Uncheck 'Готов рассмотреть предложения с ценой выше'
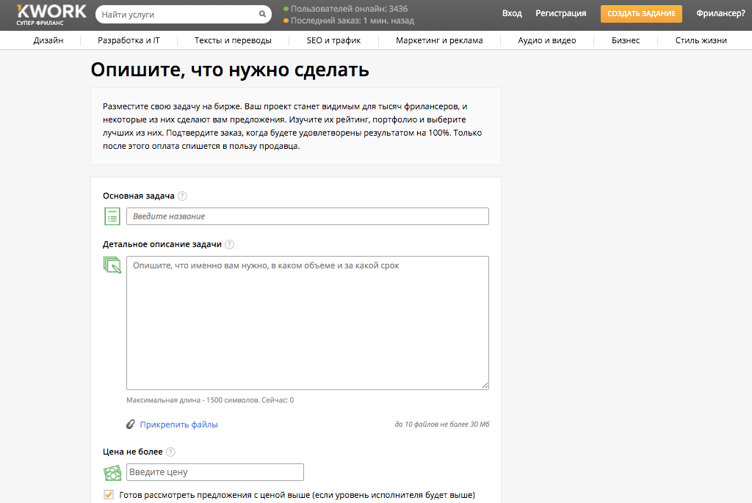Viewport: 752px width, 503px height. [108, 495]
